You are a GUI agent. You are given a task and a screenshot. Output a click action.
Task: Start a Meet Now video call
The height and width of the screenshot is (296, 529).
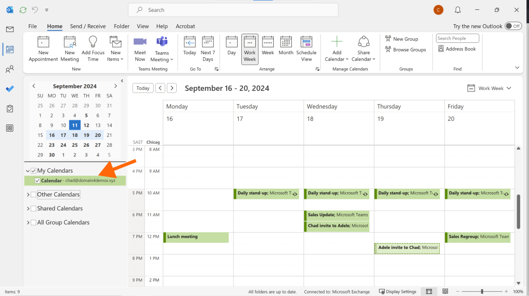(x=140, y=49)
